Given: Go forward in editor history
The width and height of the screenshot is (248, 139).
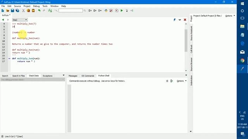Looking at the screenshot, I should point(8,20).
